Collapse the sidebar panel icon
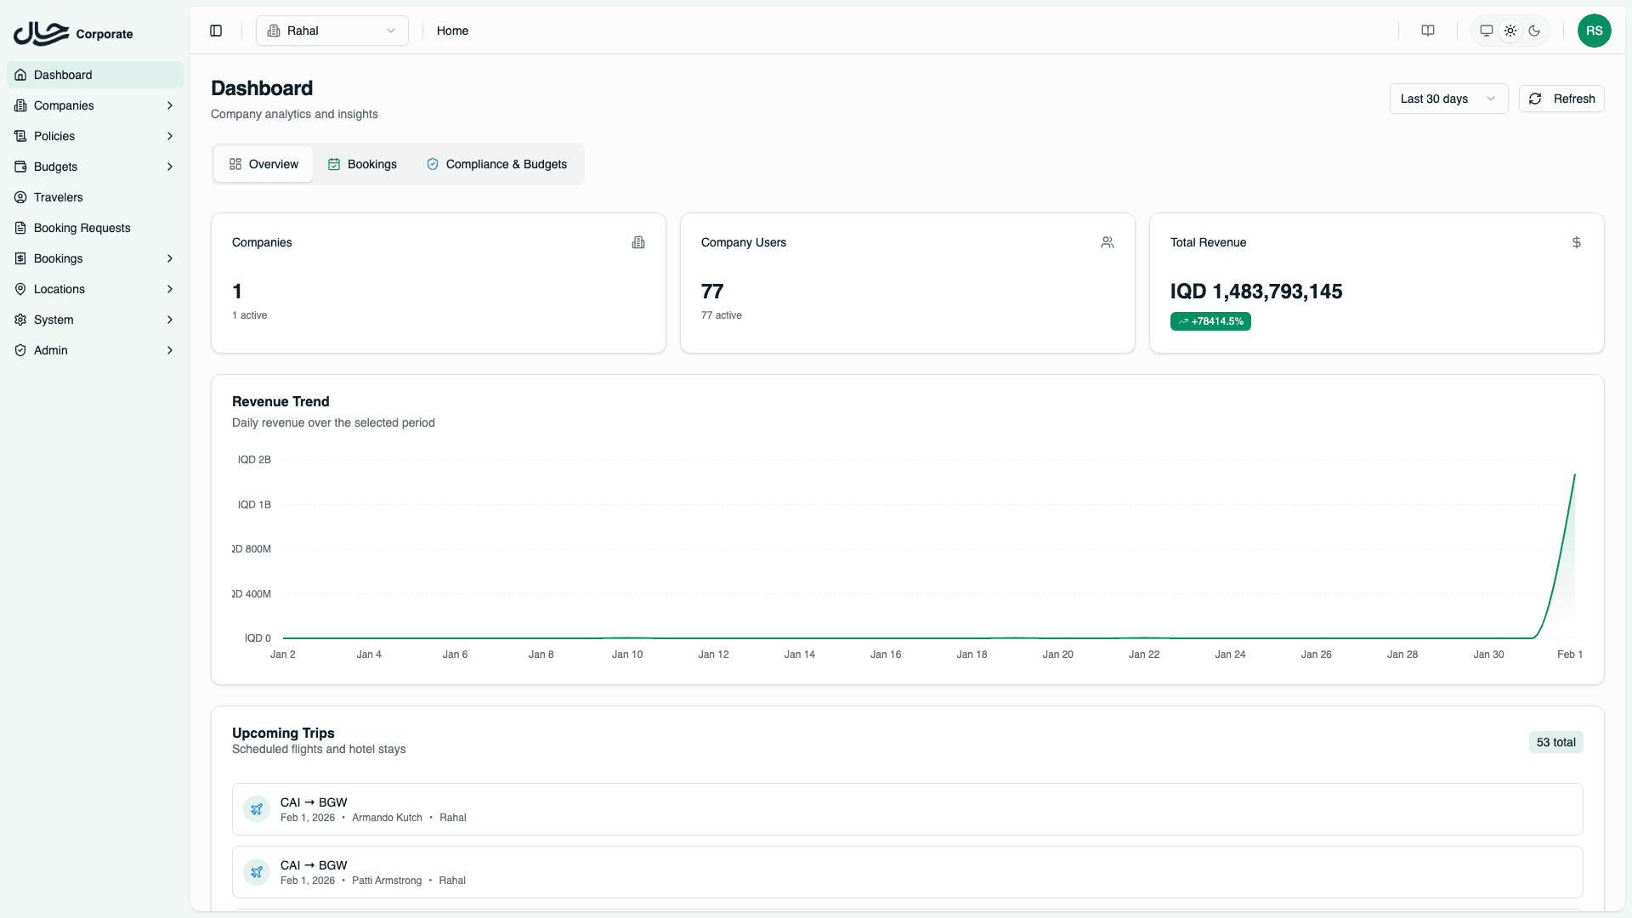The height and width of the screenshot is (918, 1632). pyautogui.click(x=216, y=31)
